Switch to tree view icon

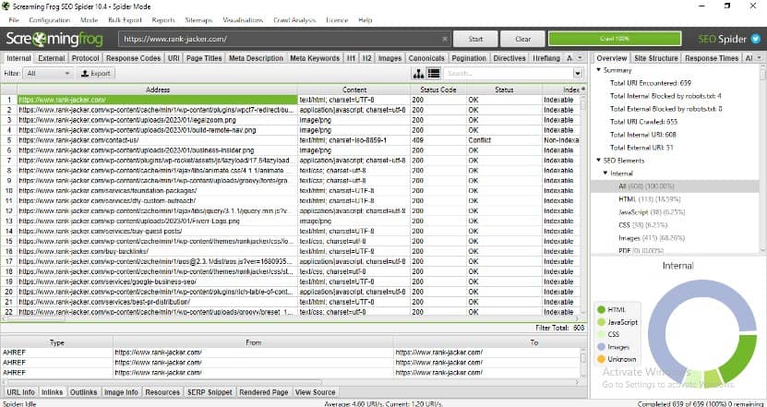coord(418,74)
